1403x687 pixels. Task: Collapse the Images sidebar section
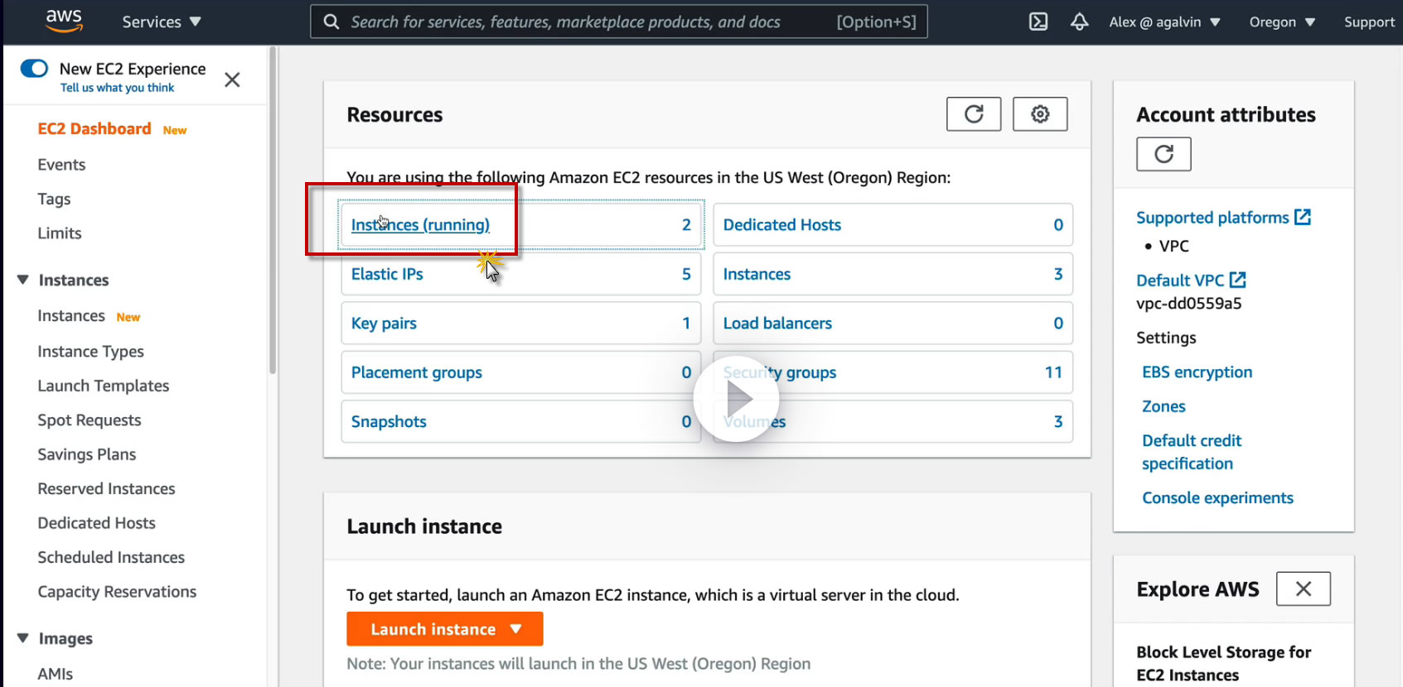click(x=23, y=638)
